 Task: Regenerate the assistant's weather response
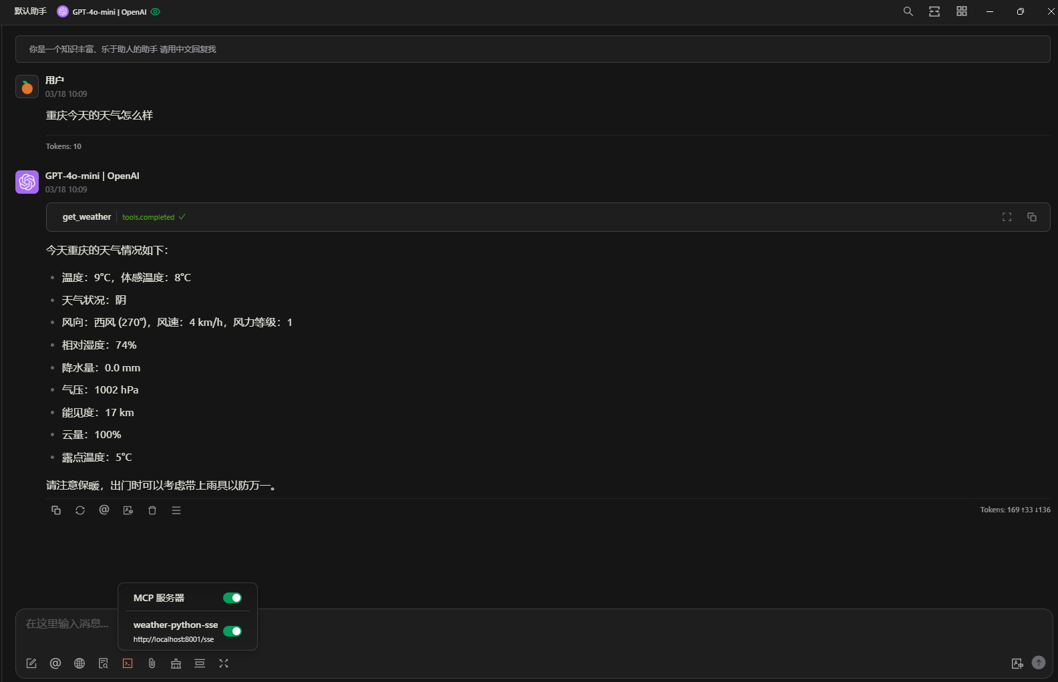tap(80, 510)
